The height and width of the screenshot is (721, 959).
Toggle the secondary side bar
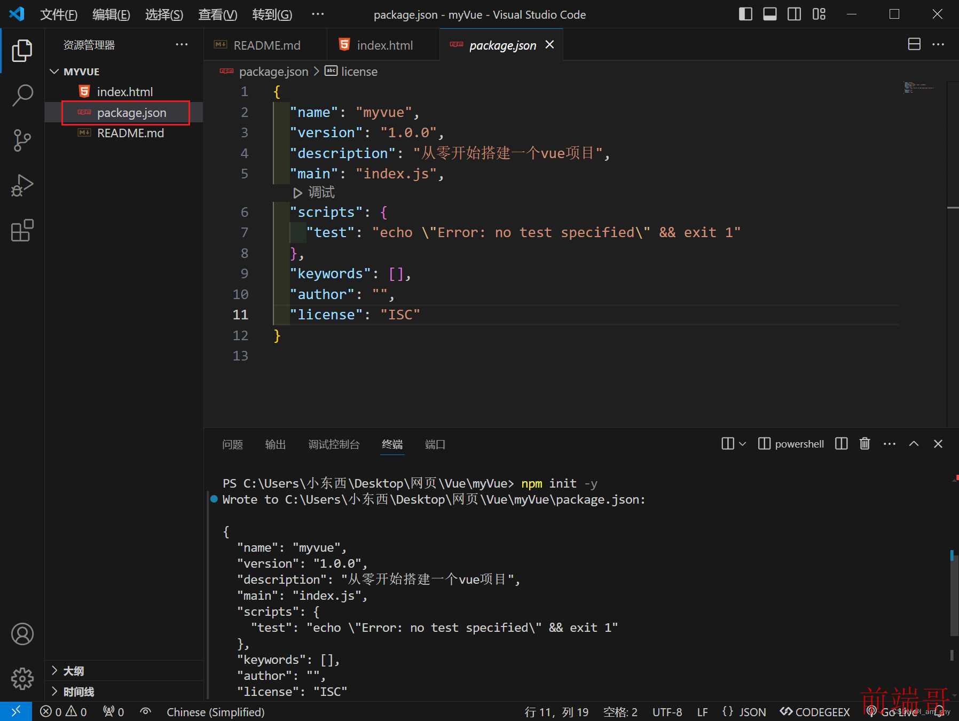794,14
